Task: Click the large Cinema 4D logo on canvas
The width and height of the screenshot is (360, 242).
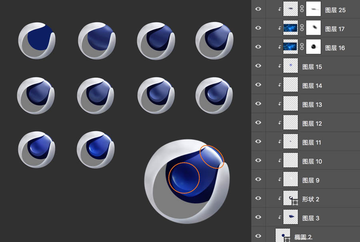Action: coord(187,181)
